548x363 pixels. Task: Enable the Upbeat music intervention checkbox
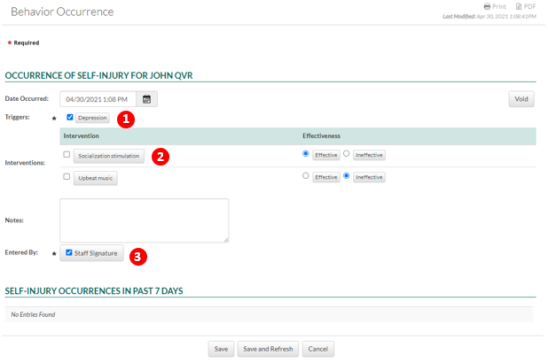(x=67, y=177)
